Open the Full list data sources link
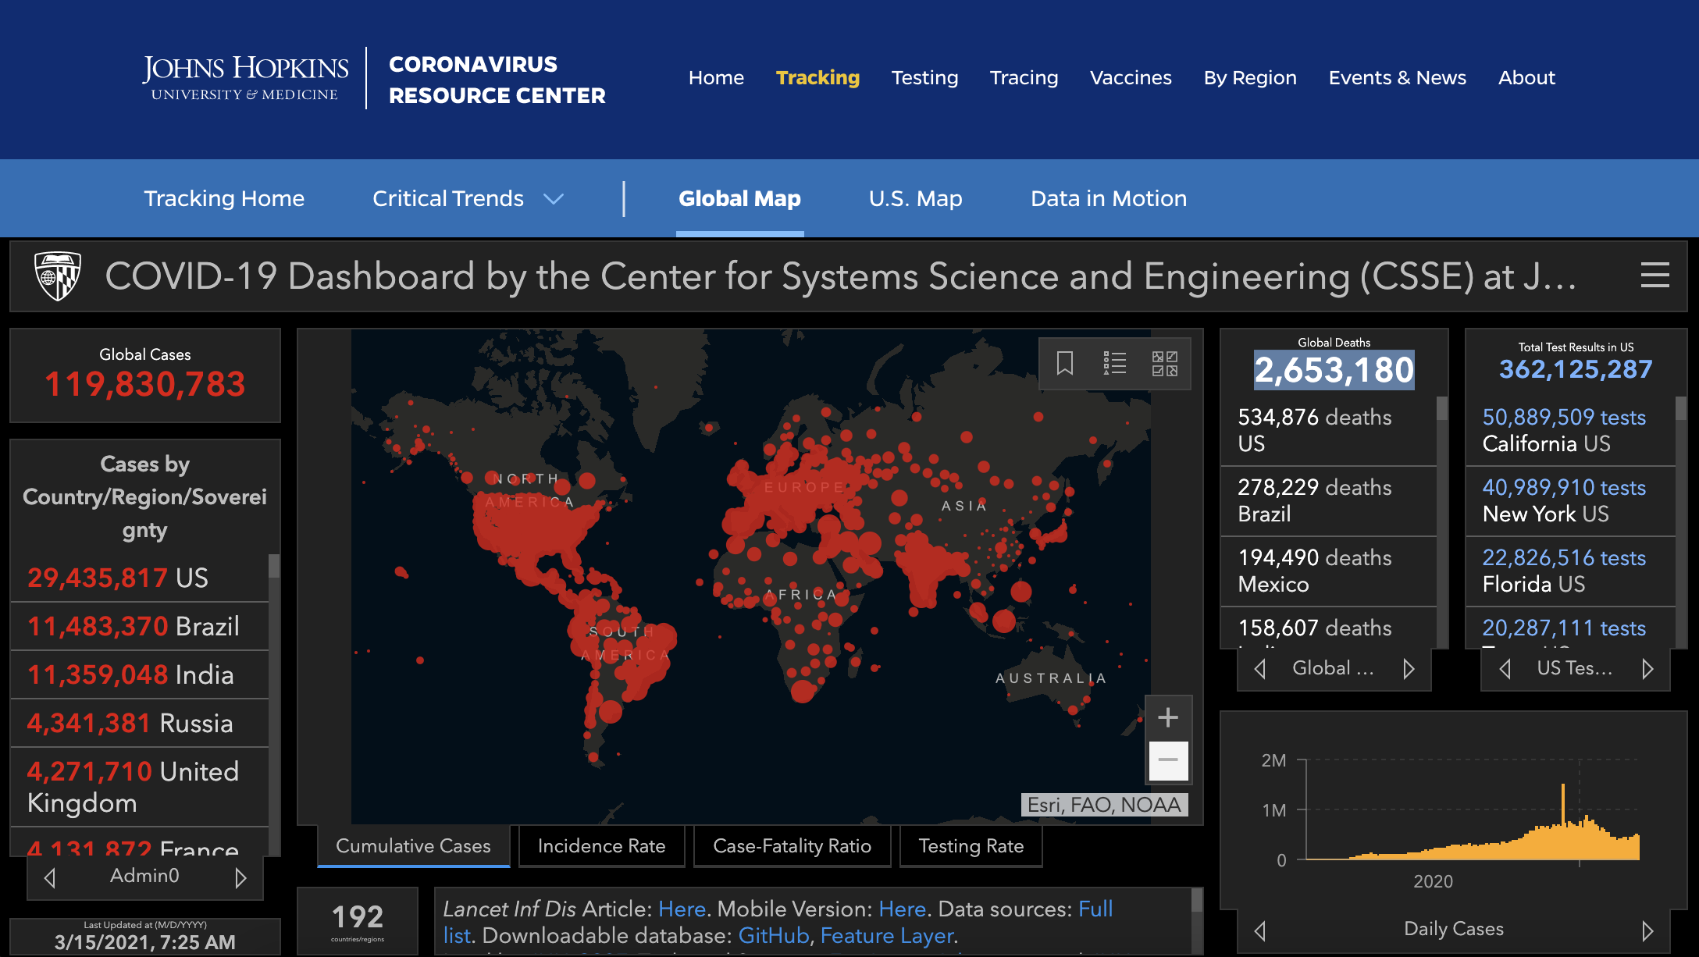This screenshot has width=1699, height=957. (x=1095, y=909)
